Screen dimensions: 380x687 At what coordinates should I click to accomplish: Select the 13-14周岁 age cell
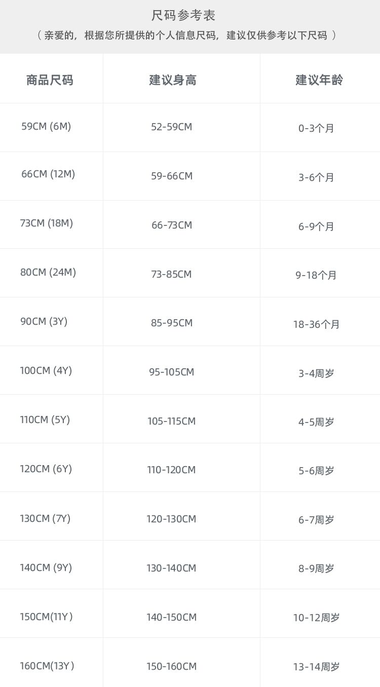pos(316,667)
